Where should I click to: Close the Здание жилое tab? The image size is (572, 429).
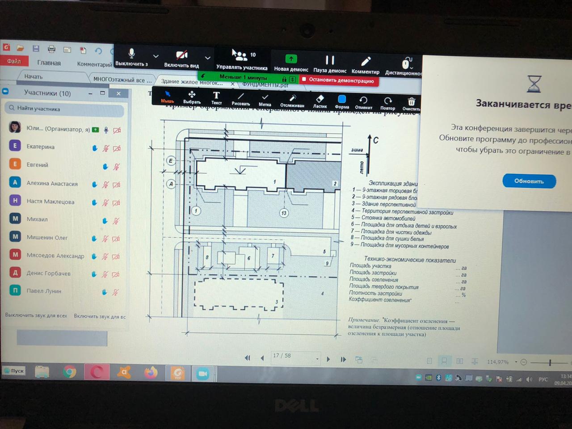[232, 84]
